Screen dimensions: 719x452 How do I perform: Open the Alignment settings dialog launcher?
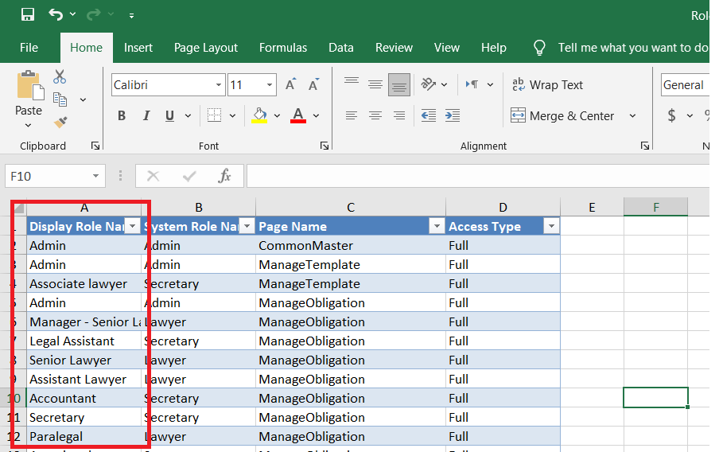tap(645, 146)
